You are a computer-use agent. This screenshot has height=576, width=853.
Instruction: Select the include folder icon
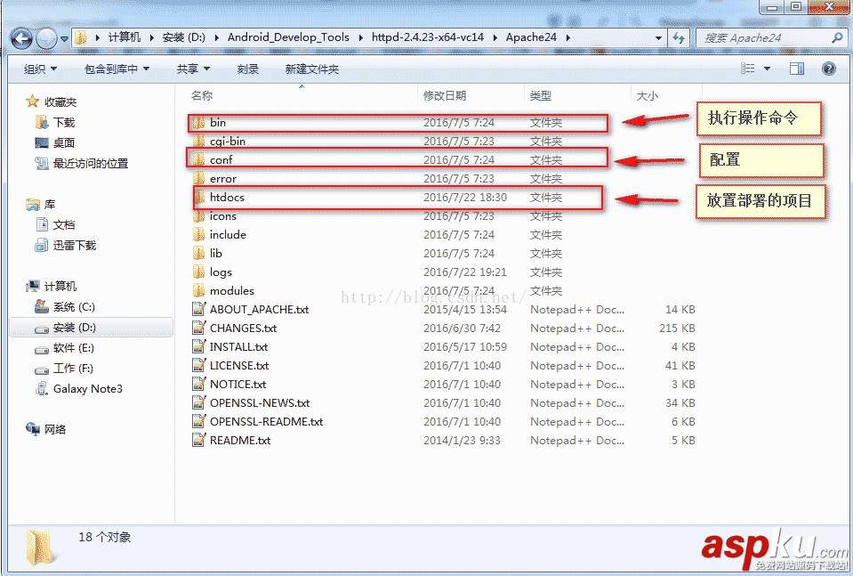click(198, 235)
